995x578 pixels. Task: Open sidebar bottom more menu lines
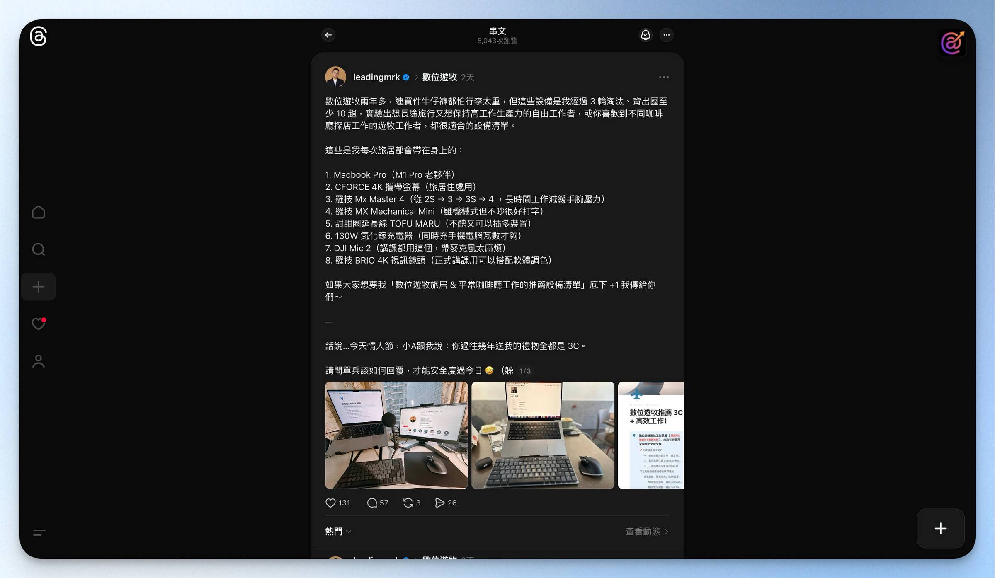click(39, 532)
